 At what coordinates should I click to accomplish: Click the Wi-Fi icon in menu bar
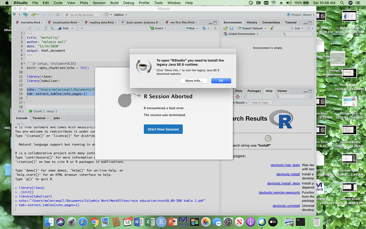click(273, 3)
